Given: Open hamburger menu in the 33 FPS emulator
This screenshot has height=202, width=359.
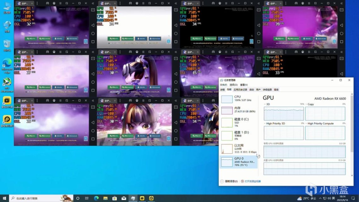Looking at the screenshot, I should [309, 52].
